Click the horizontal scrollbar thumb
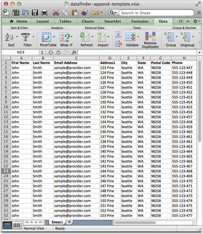This screenshot has height=234, width=203. 135,222
